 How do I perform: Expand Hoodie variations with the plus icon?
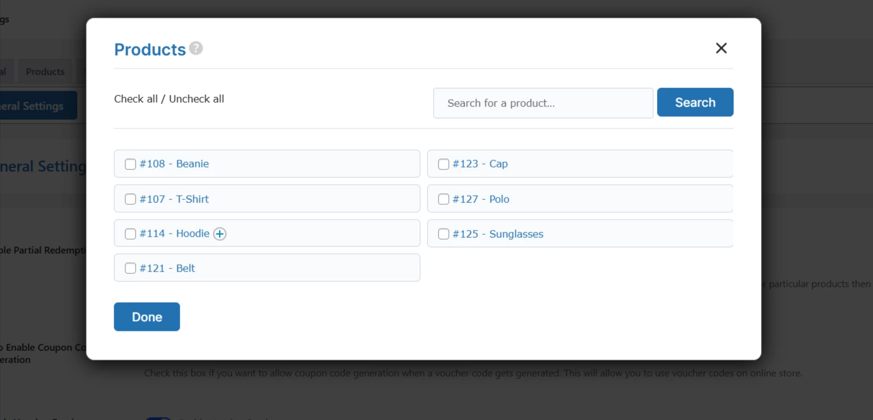220,234
